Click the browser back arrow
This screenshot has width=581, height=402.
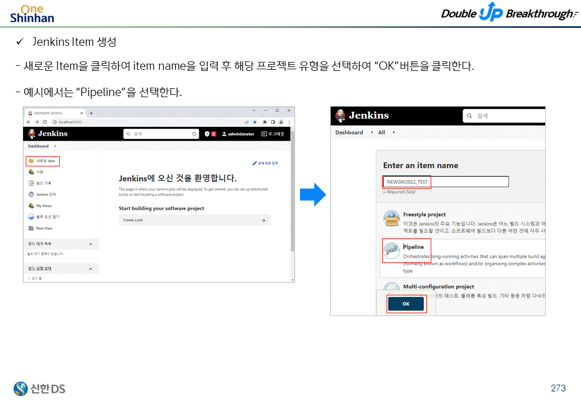tap(29, 122)
